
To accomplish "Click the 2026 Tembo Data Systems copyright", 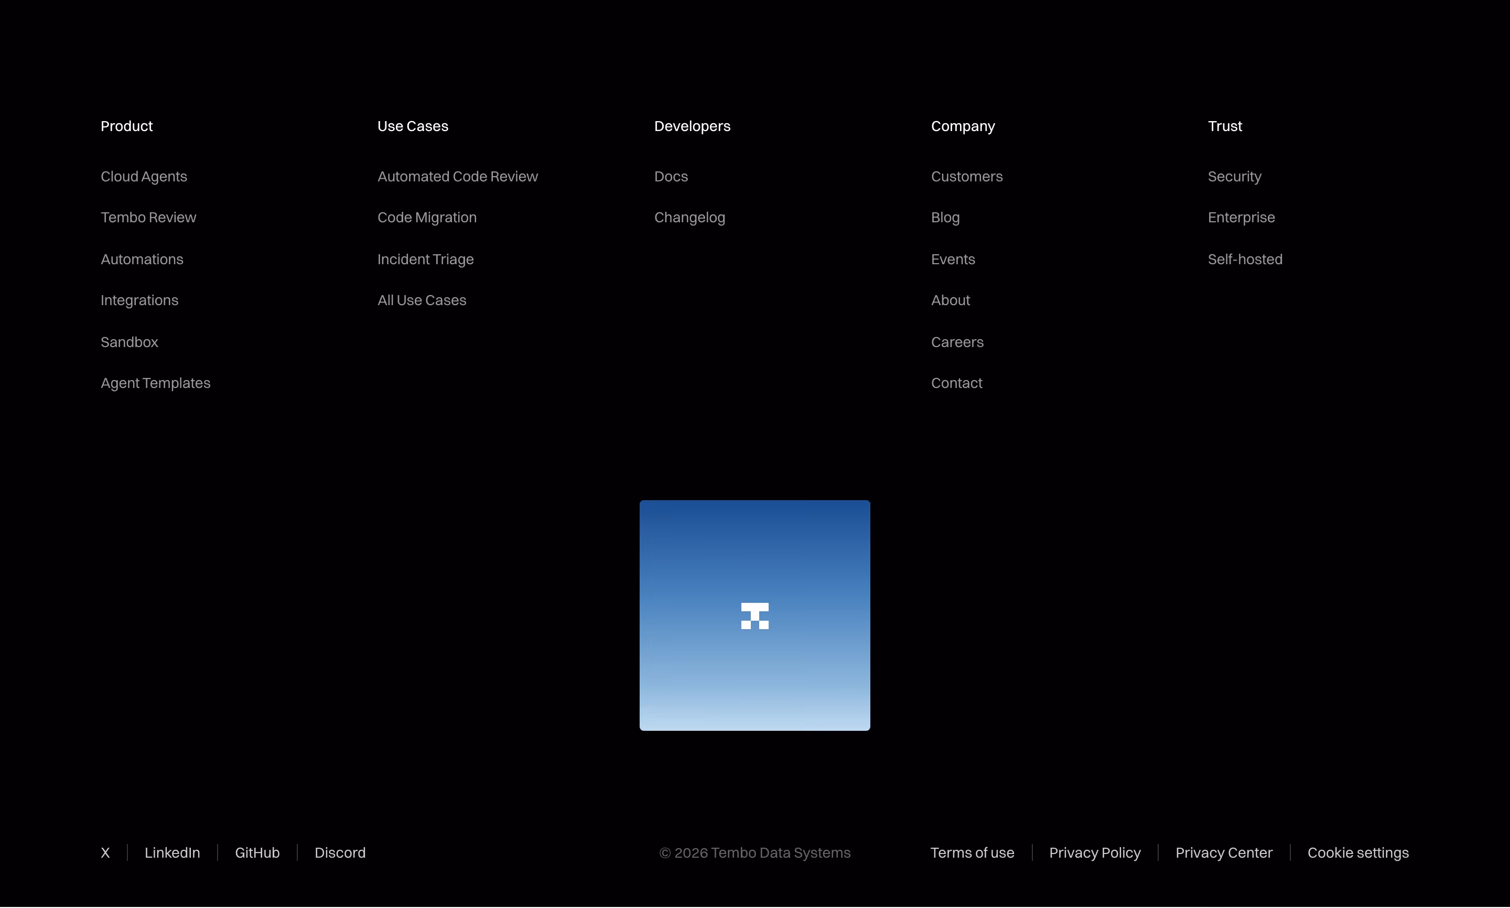I will [x=754, y=852].
